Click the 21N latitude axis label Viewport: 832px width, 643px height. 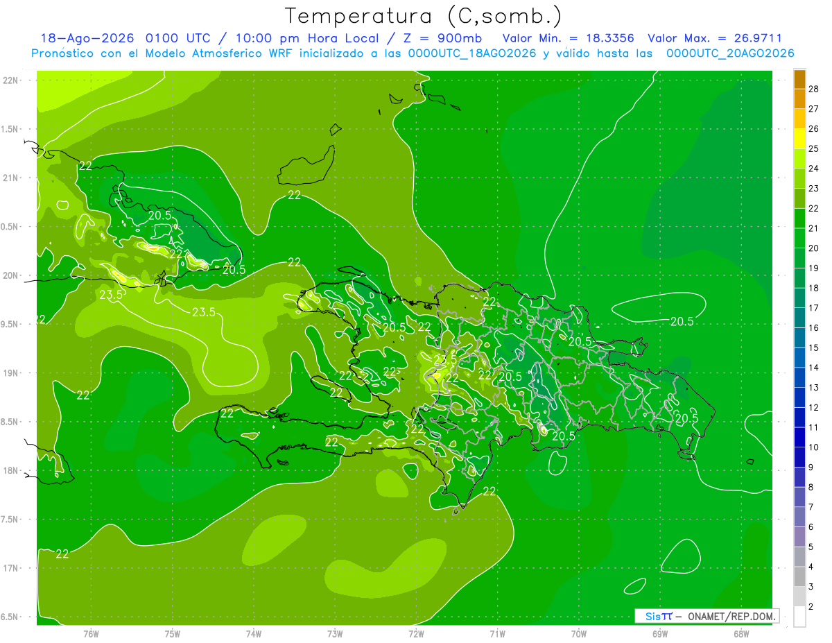11,178
